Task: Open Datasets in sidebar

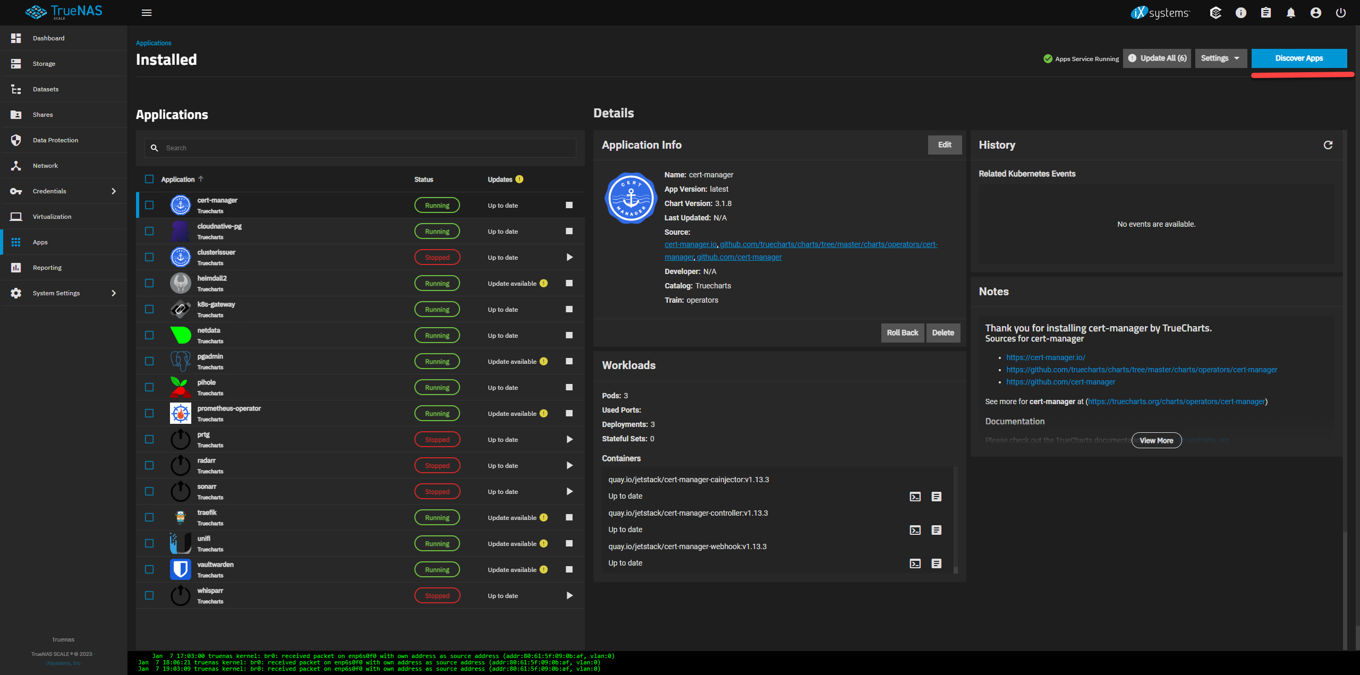Action: (x=64, y=89)
